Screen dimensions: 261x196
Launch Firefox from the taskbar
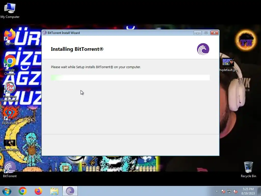(x=38, y=191)
